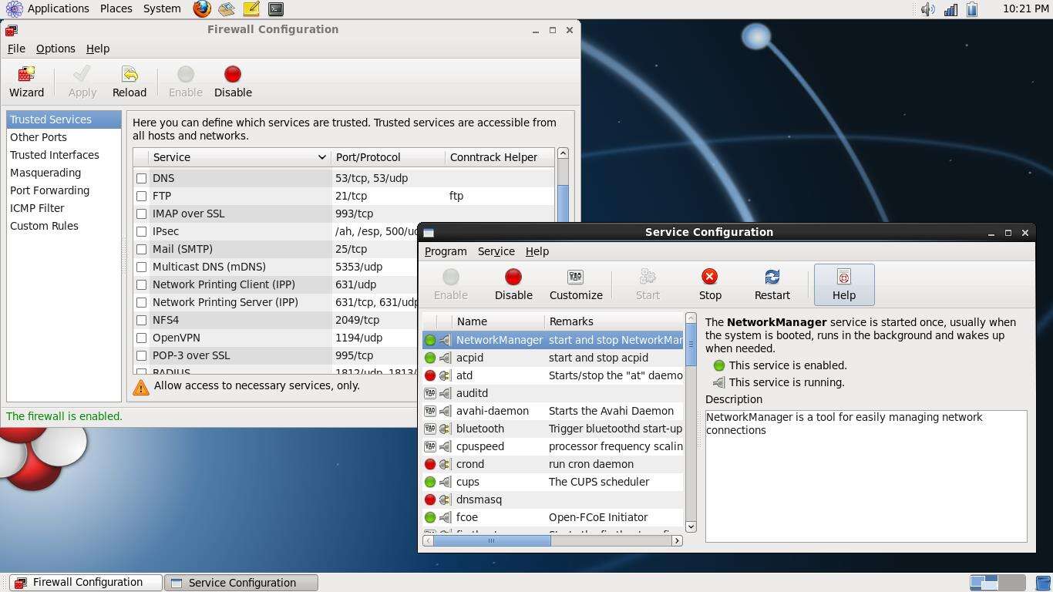Select the avahi-daemon service row

[x=553, y=411]
